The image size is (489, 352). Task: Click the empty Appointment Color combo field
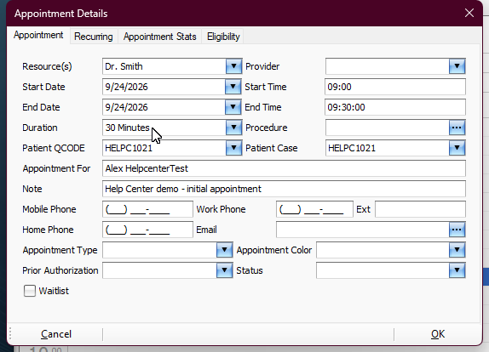[383, 250]
